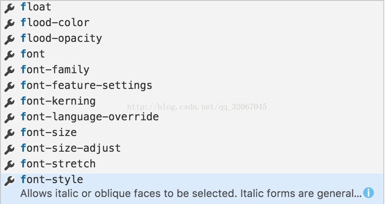The width and height of the screenshot is (386, 204).
Task: Click the wrench icon of highlighted font-style
Action: [9, 181]
